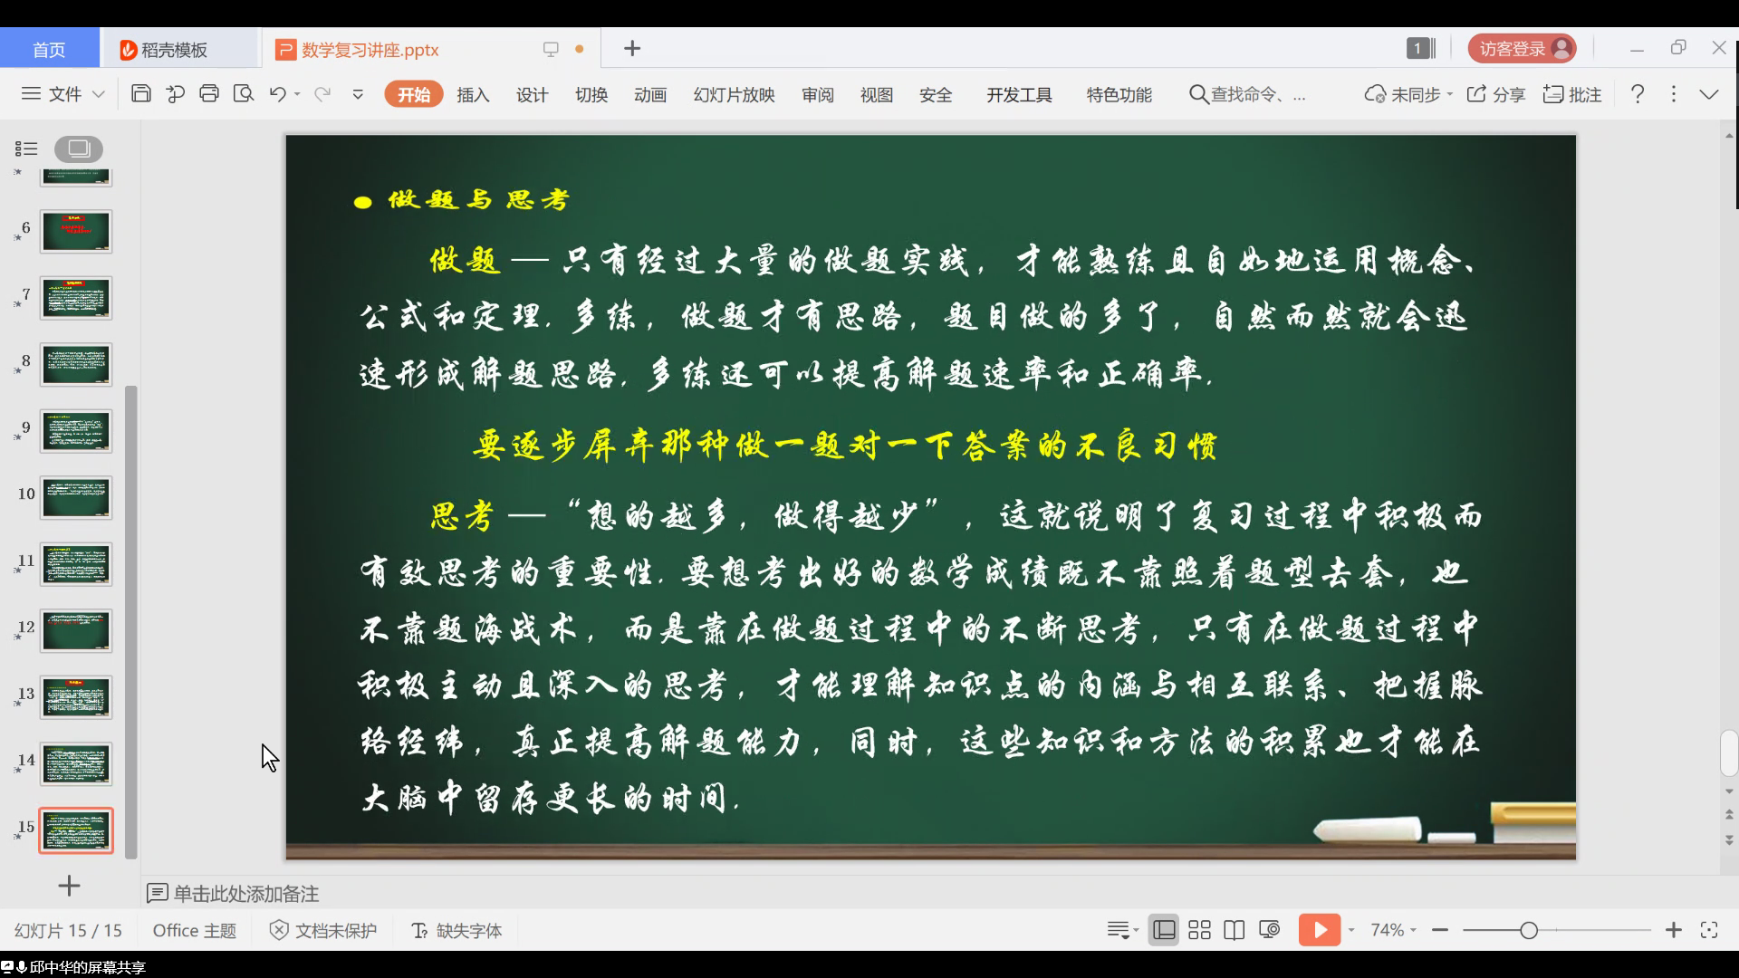Open Print Preview icon
1739x978 pixels.
pyautogui.click(x=243, y=93)
